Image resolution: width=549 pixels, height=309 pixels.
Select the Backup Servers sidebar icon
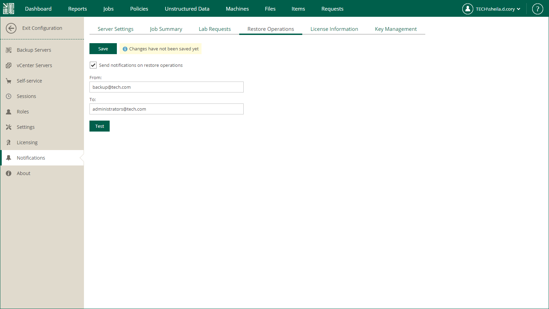(9, 50)
